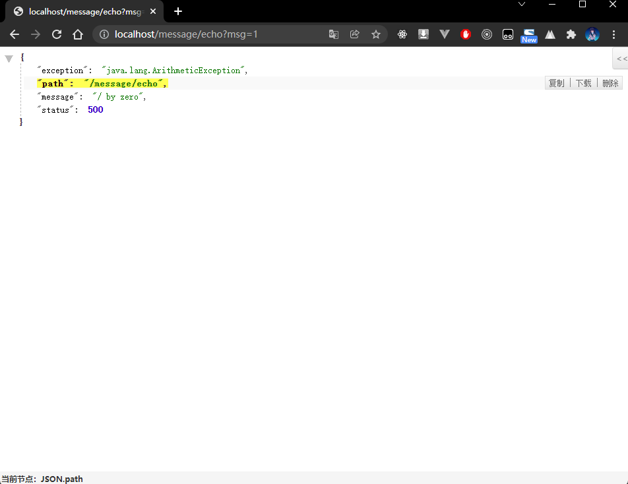Open the user profile avatar
The width and height of the screenshot is (628, 484).
(592, 34)
